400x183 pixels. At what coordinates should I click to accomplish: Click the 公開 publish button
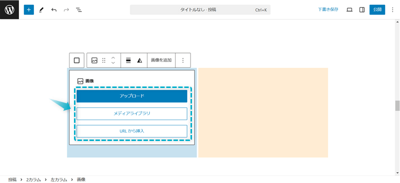click(x=377, y=9)
